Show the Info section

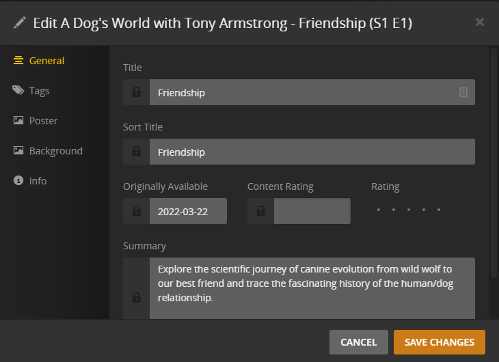click(x=38, y=181)
